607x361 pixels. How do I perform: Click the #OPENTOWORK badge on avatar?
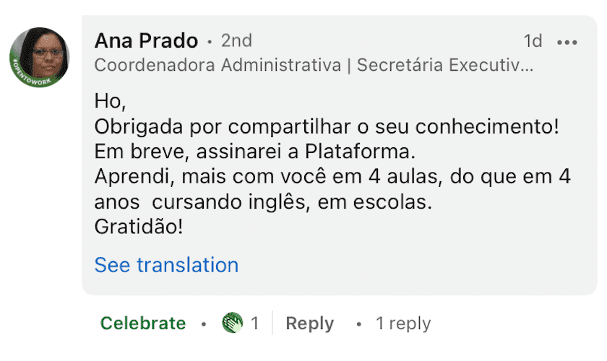coord(32,77)
